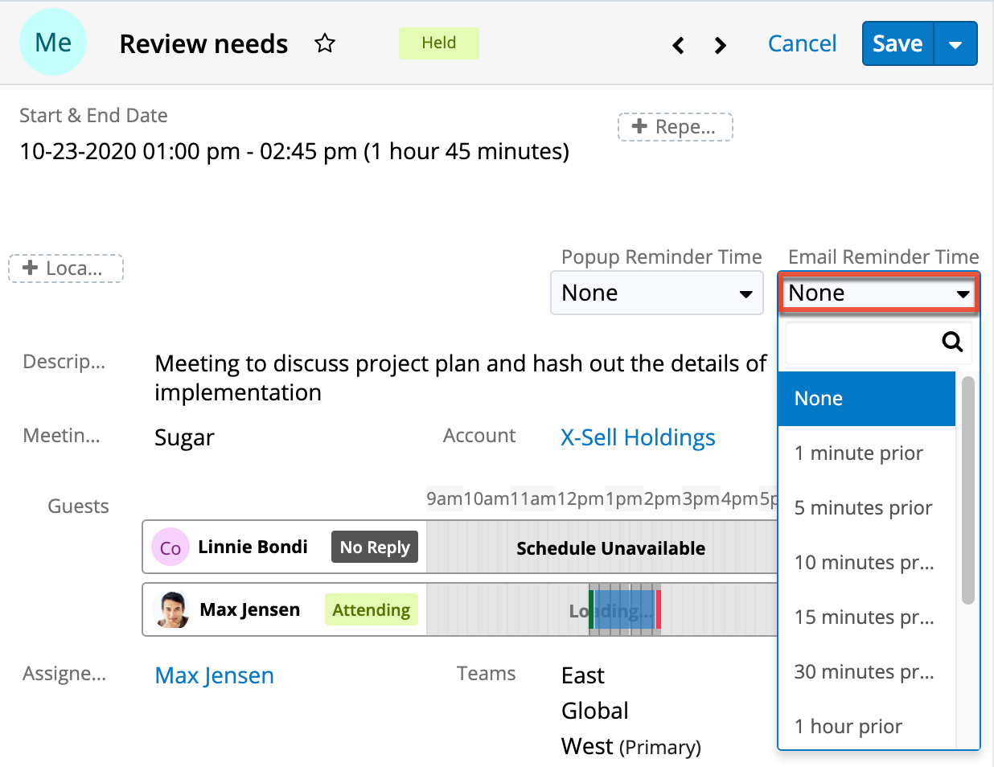Open the X-Sell Holdings account link
994x767 pixels.
click(x=638, y=437)
